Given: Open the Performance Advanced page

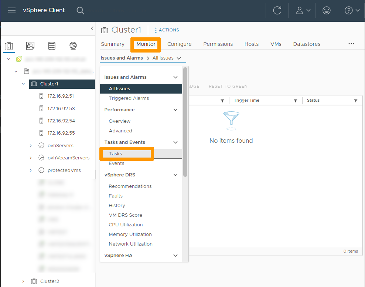Looking at the screenshot, I should pos(141,131).
